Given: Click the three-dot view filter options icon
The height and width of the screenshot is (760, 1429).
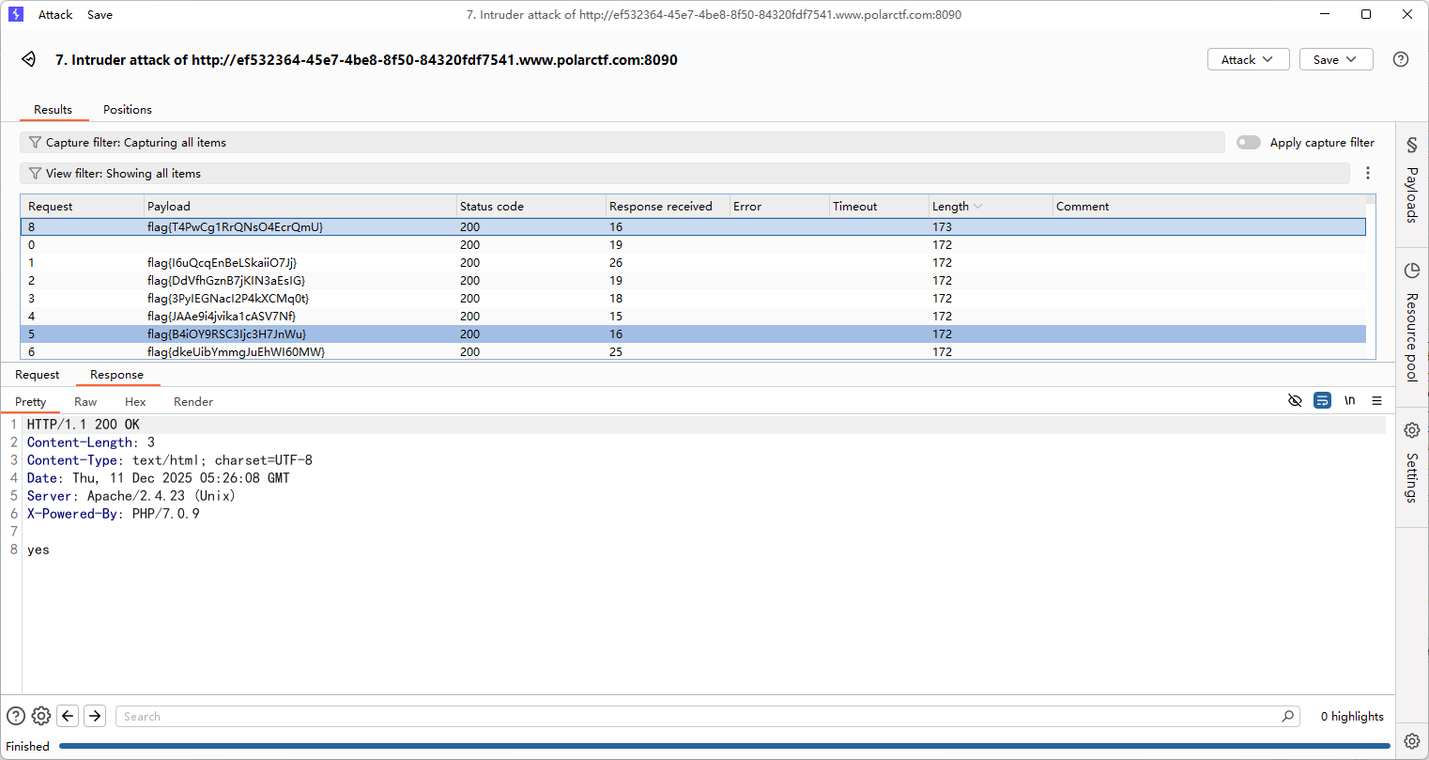Looking at the screenshot, I should (1367, 173).
